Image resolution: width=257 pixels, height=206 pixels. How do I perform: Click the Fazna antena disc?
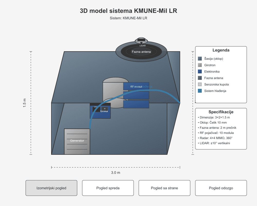(141, 52)
